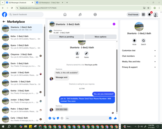162x129 pixels.
Task: Expand Chat members section
Action: [139, 56]
